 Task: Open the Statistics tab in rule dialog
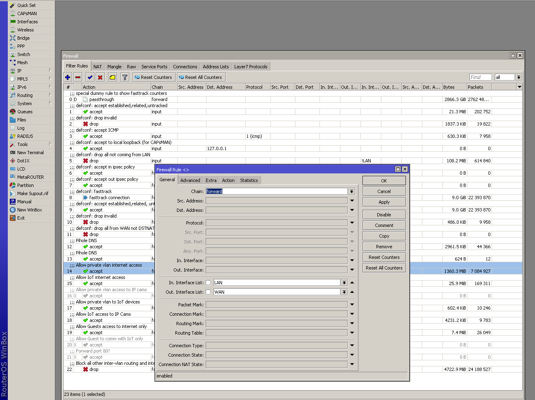[249, 180]
